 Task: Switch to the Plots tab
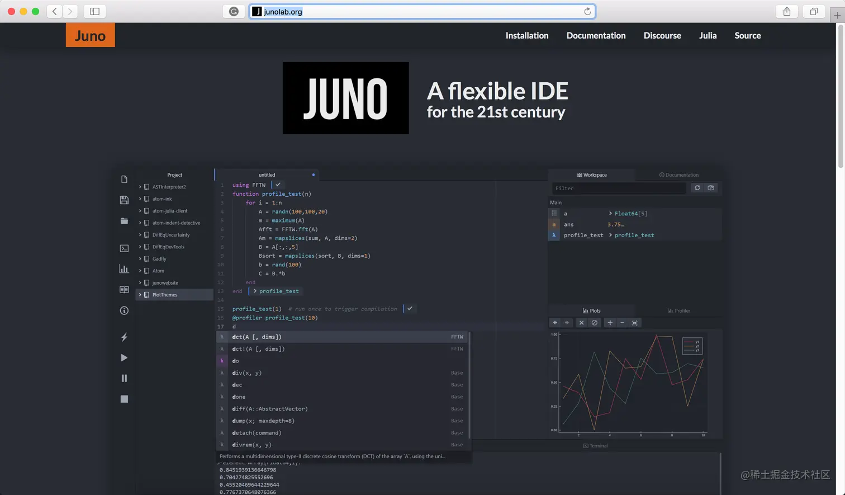click(591, 310)
